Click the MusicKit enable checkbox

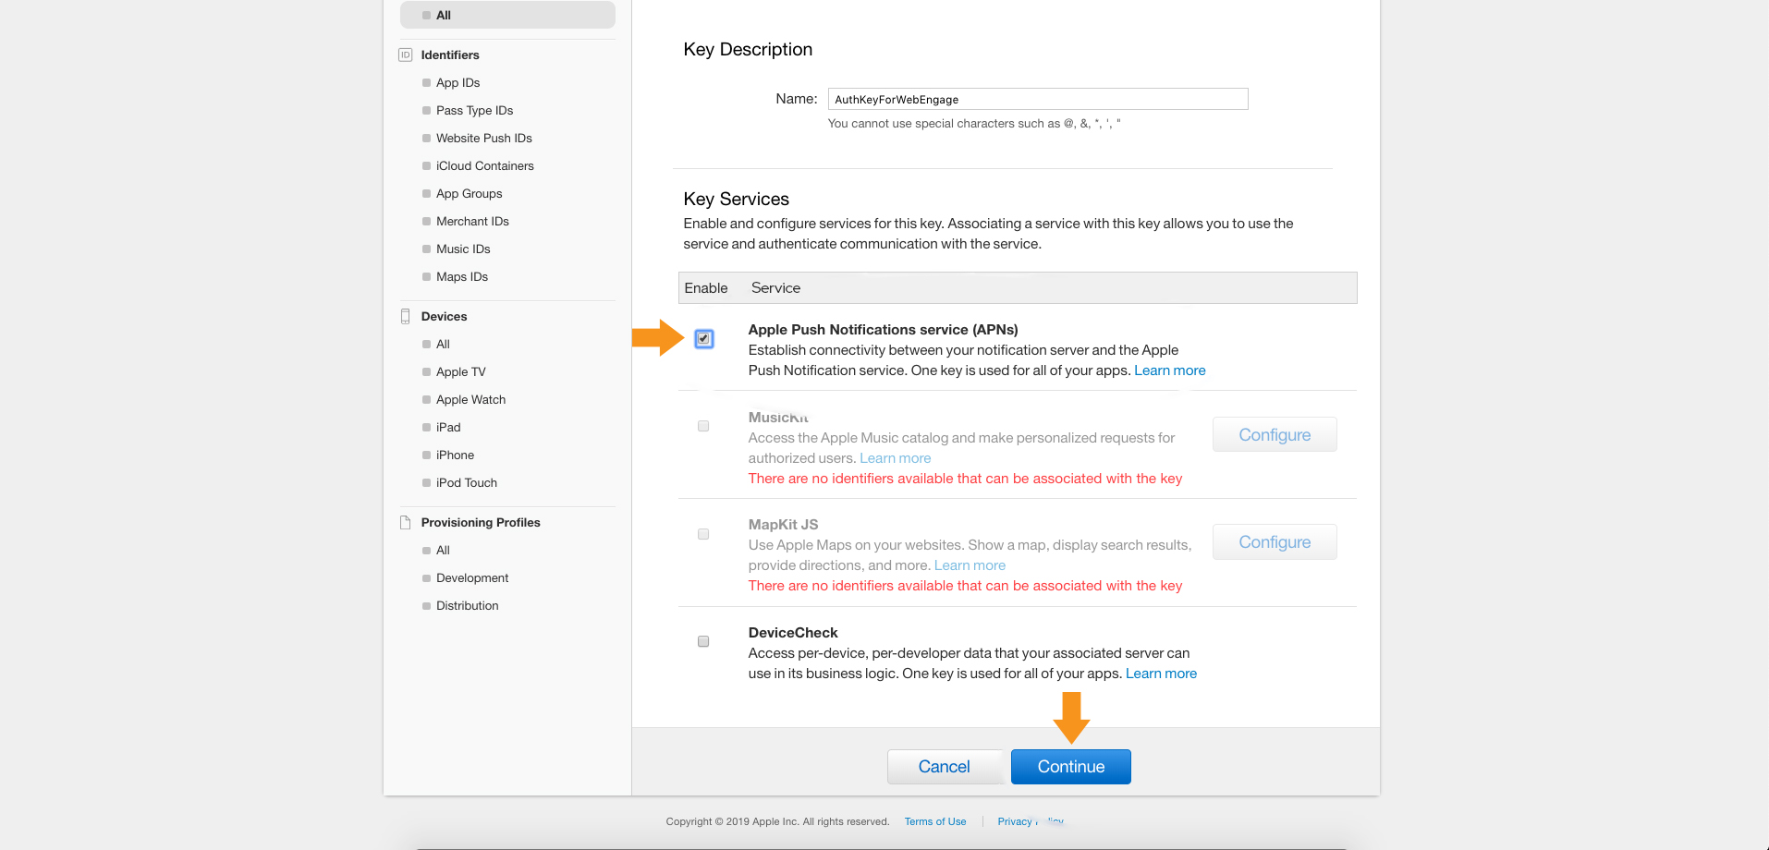pyautogui.click(x=703, y=427)
